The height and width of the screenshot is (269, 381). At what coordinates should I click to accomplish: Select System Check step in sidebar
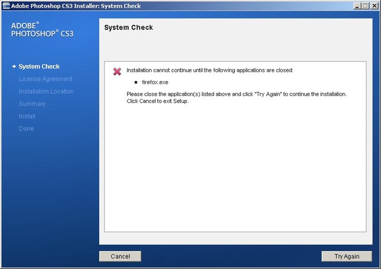[x=39, y=66]
